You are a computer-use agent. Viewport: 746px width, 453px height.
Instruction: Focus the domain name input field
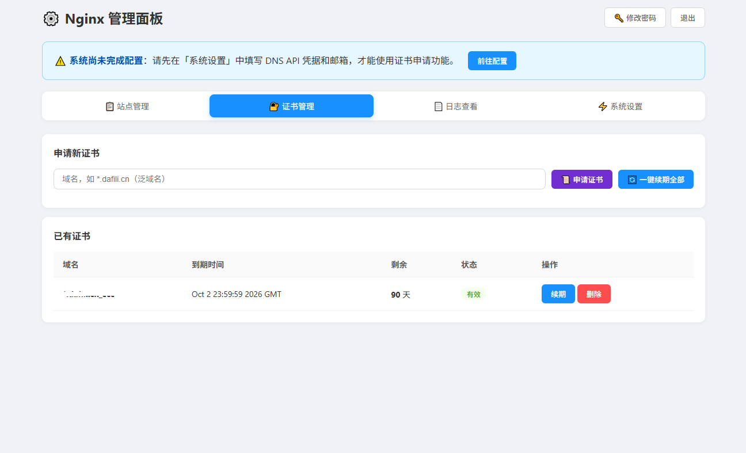[x=299, y=179]
